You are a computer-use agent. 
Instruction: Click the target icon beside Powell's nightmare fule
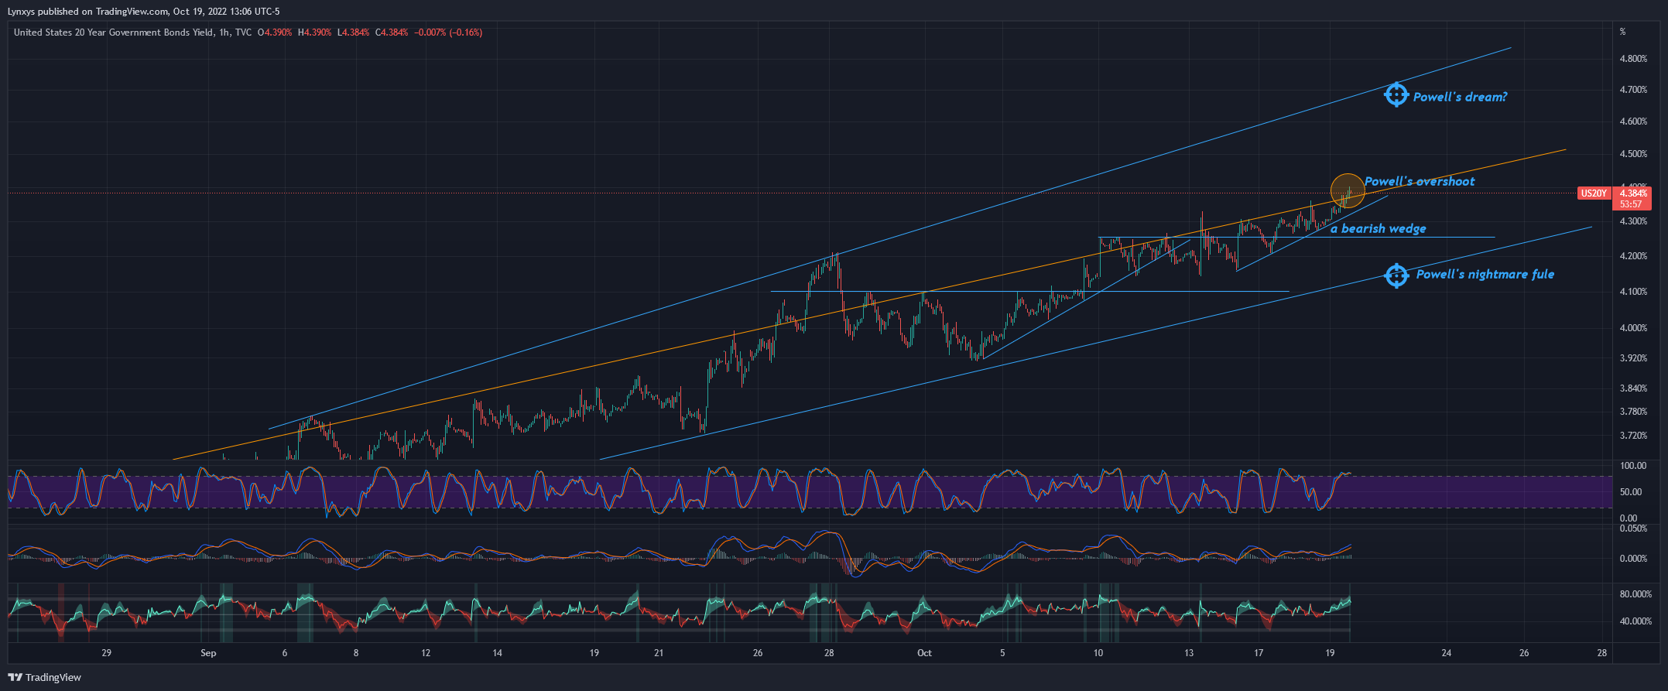point(1396,275)
